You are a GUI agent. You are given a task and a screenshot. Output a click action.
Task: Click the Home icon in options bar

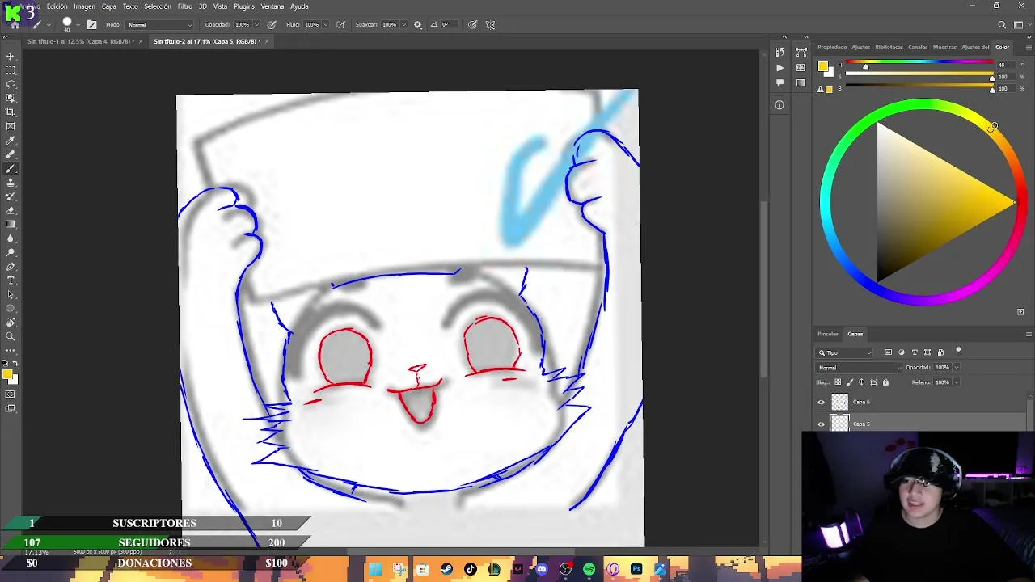[x=15, y=24]
